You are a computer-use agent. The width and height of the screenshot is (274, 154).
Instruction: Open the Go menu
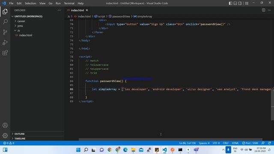pyautogui.click(x=51, y=3)
